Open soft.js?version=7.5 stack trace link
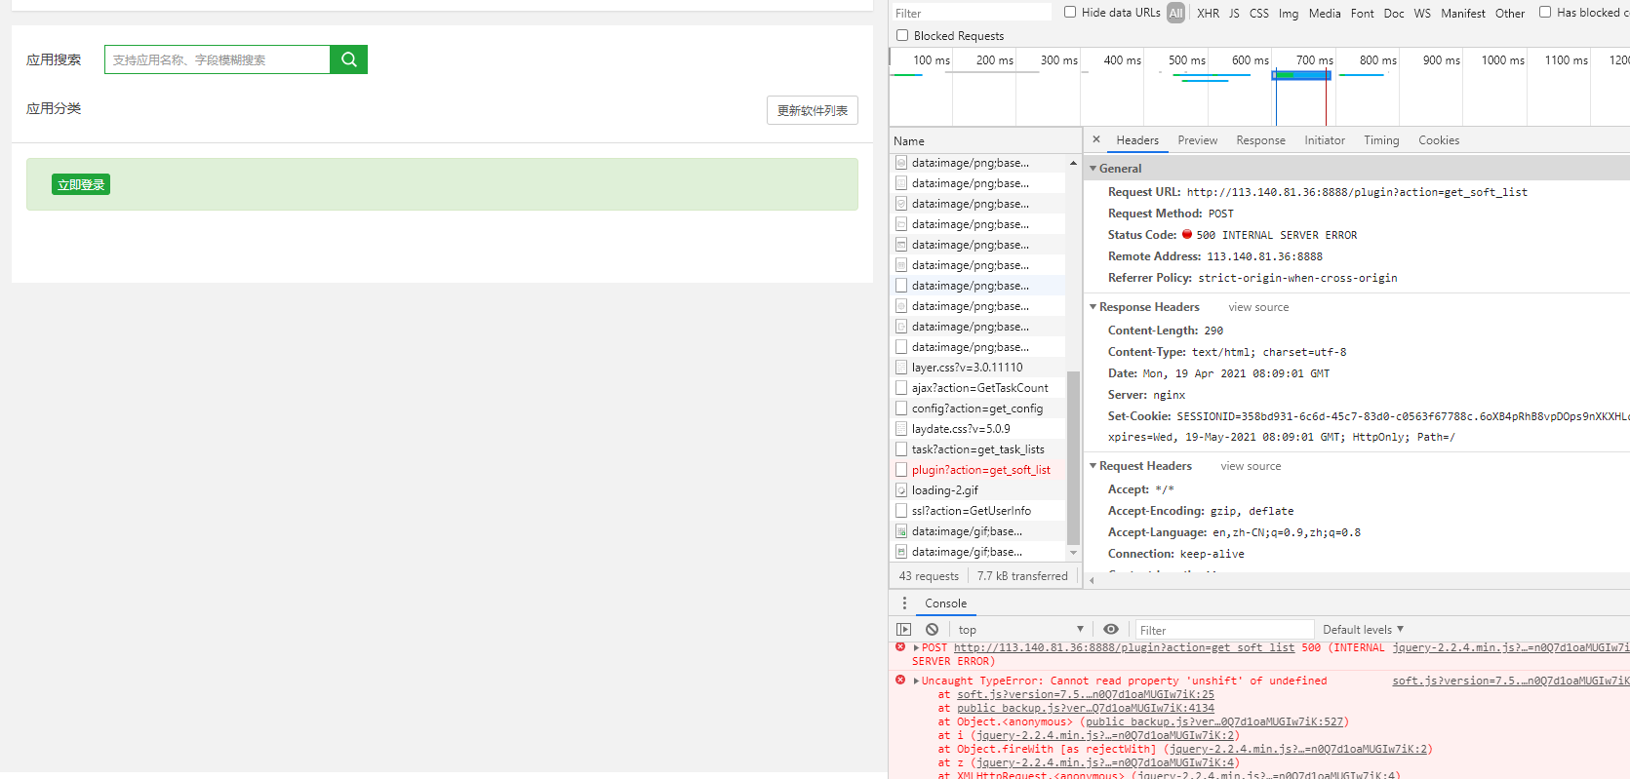Viewport: 1630px width, 779px height. pos(1086,694)
